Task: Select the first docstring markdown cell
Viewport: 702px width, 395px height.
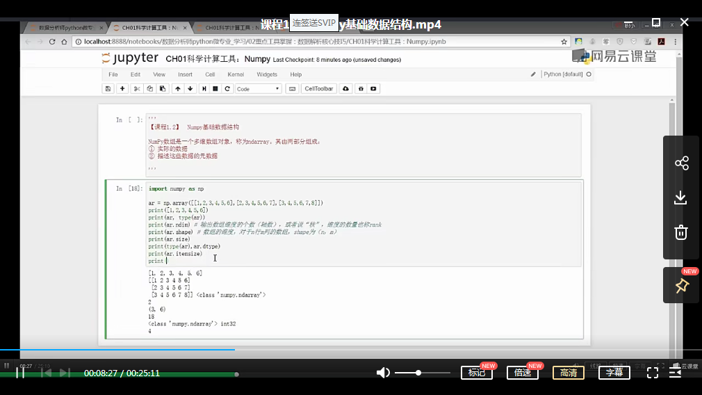Action: point(364,145)
